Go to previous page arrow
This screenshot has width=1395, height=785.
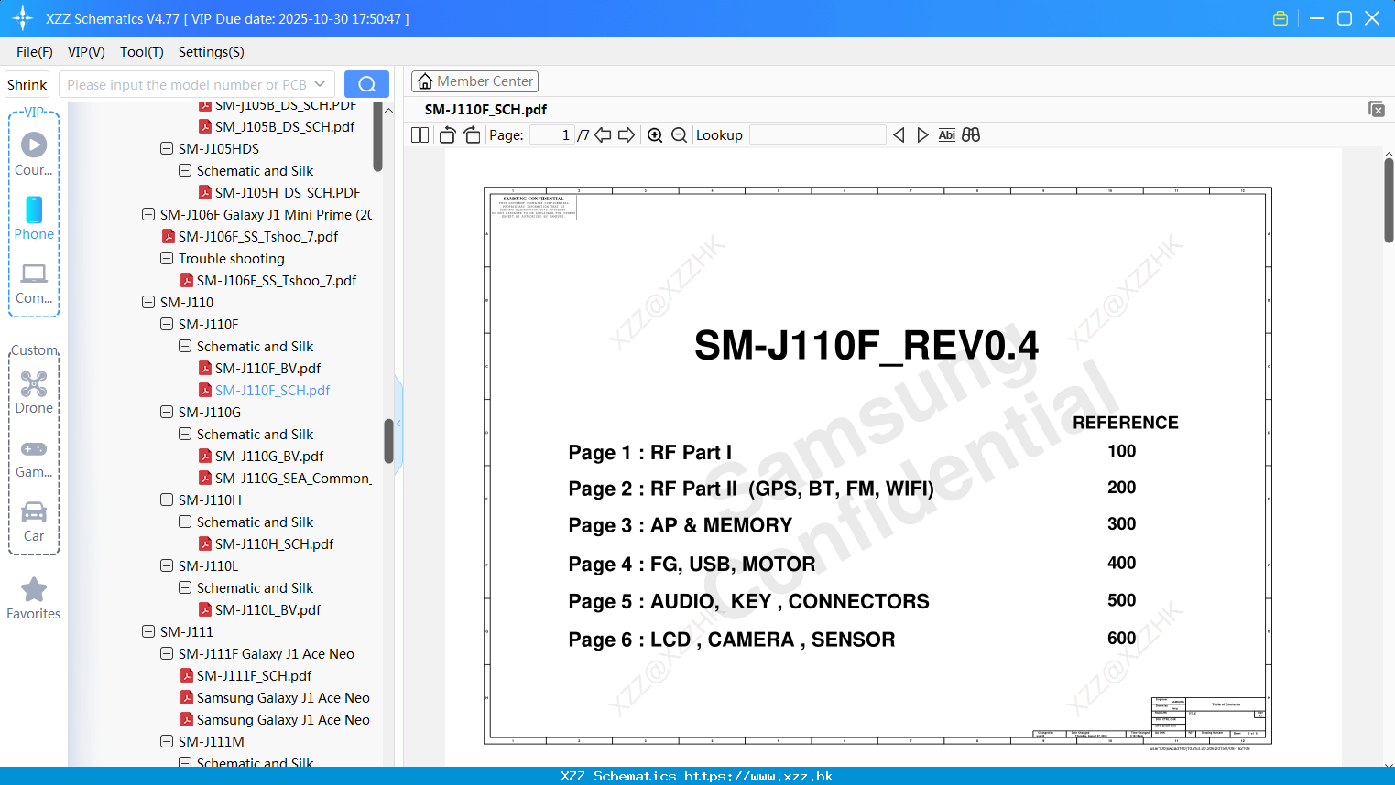pos(603,134)
